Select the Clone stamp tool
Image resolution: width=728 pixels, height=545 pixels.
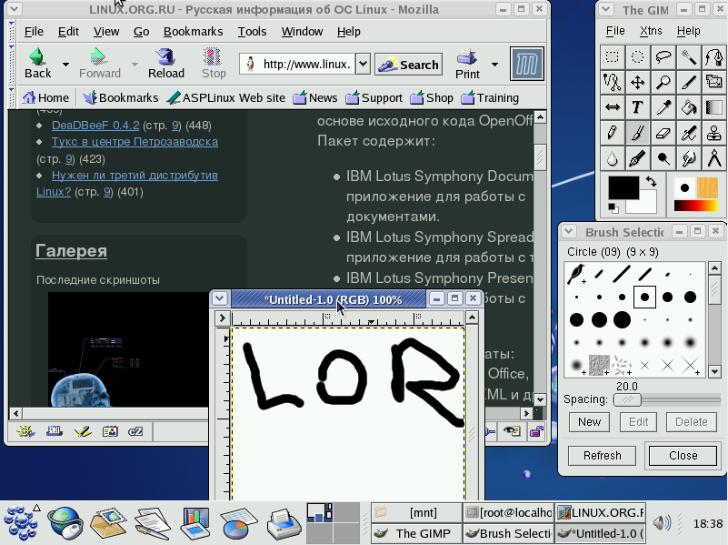(x=714, y=134)
